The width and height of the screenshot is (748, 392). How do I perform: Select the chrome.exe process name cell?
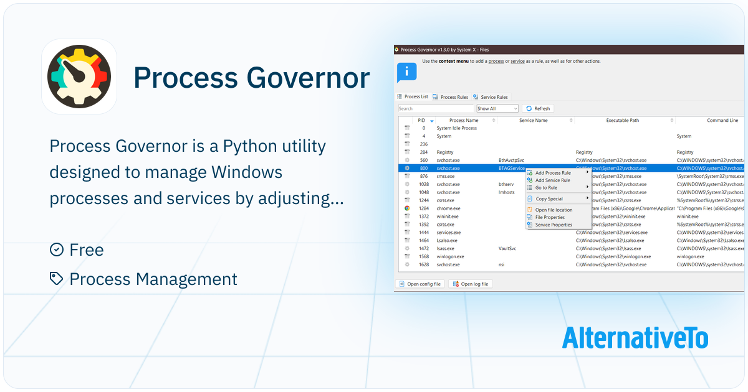tap(448, 208)
